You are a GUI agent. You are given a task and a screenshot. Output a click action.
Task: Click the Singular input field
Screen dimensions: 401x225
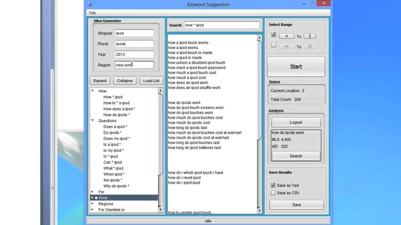(x=134, y=33)
